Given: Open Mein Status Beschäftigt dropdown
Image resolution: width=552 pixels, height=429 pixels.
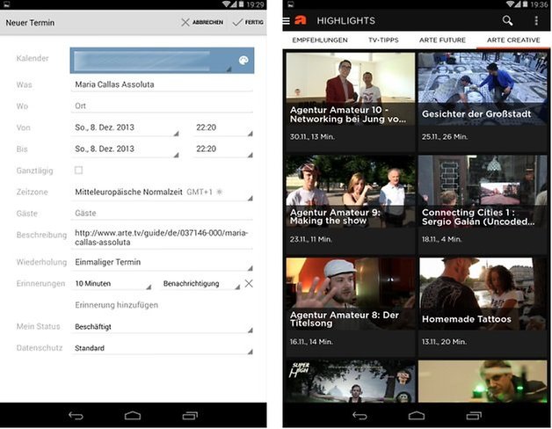Looking at the screenshot, I should click(162, 326).
